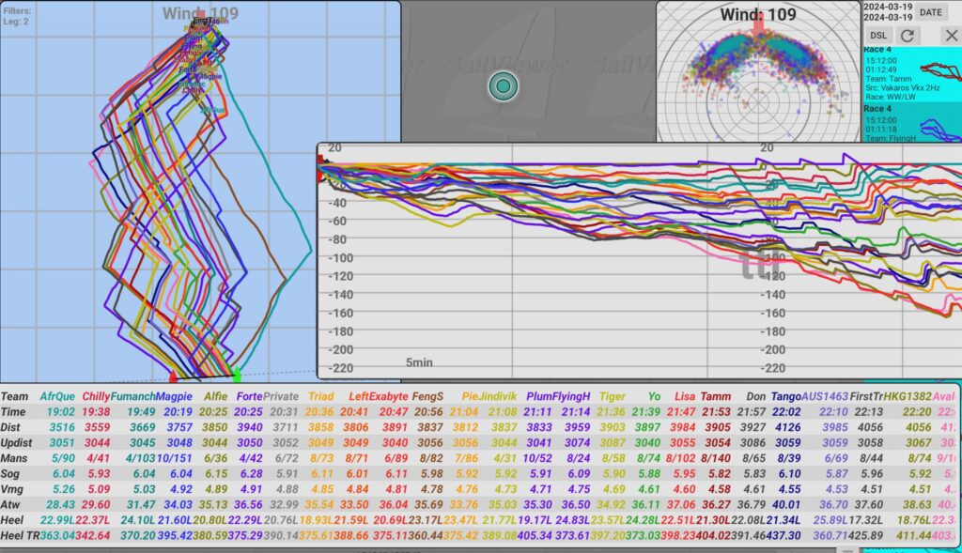Select the Jindivik team column header
Screen dimensions: 962x553
click(497, 396)
